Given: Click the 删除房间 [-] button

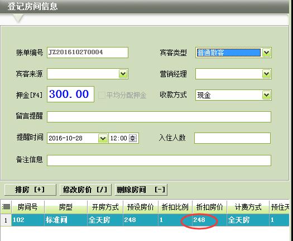Looking at the screenshot, I should 141,190.
